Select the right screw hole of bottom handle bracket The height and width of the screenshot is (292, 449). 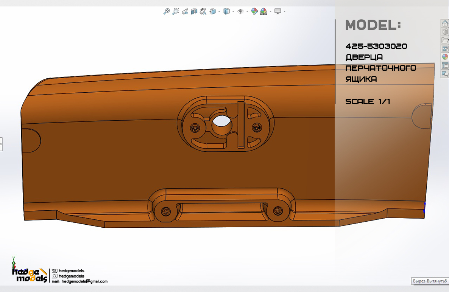(x=278, y=211)
